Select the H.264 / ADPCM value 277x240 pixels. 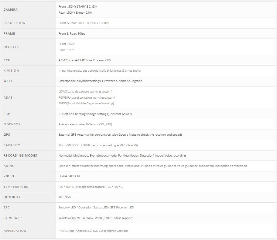pos(69,176)
